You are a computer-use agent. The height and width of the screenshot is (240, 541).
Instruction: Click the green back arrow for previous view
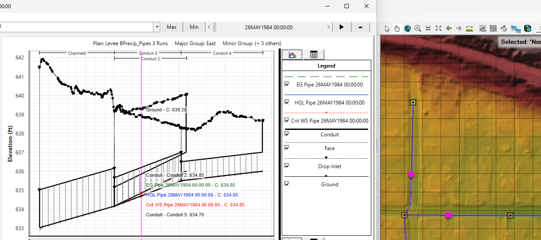coord(449,28)
